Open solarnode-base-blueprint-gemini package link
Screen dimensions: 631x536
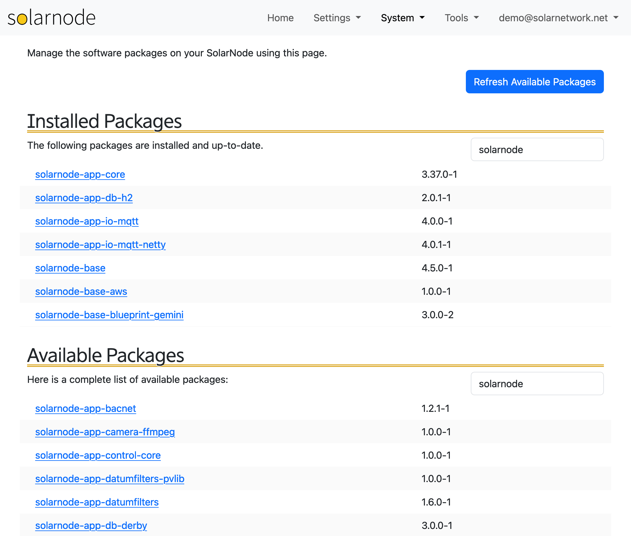(109, 315)
